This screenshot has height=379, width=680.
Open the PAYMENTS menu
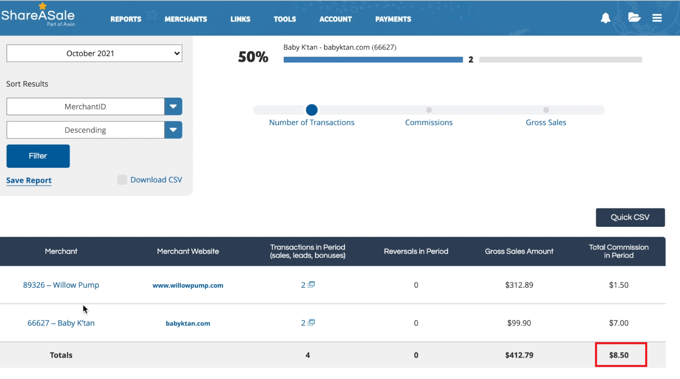point(393,19)
